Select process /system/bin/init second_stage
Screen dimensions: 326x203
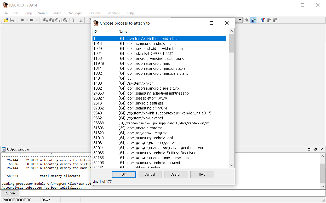pos(159,39)
